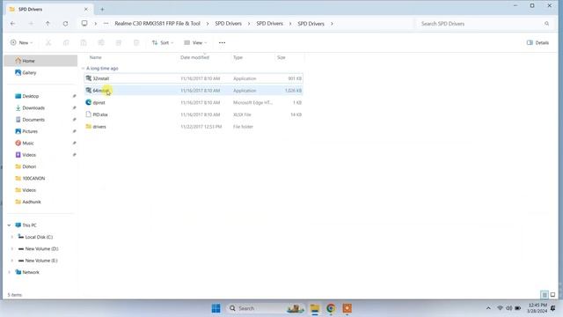Viewport: 563px width, 317px height.
Task: Refresh the current folder view
Action: point(65,24)
